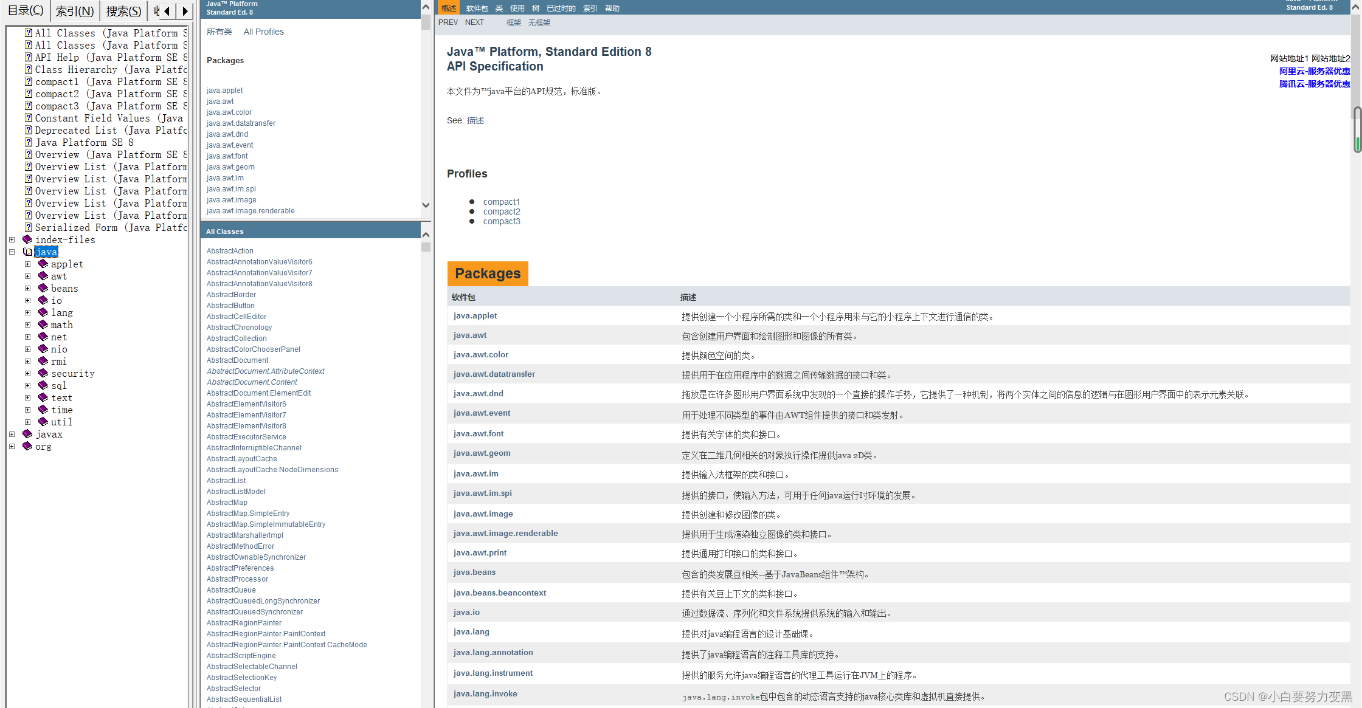
Task: Switch to the 索引(N) tab
Action: click(x=74, y=11)
